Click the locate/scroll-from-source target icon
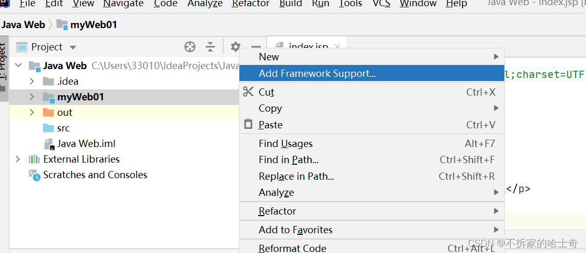The image size is (586, 253). [190, 47]
